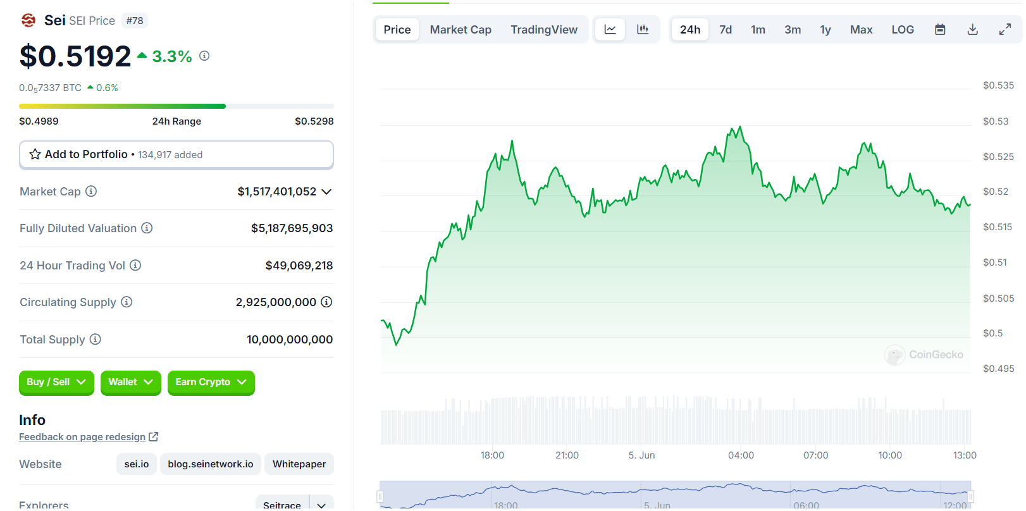The image size is (1026, 511).
Task: Expand the chart to fullscreen
Action: [x=1005, y=30]
